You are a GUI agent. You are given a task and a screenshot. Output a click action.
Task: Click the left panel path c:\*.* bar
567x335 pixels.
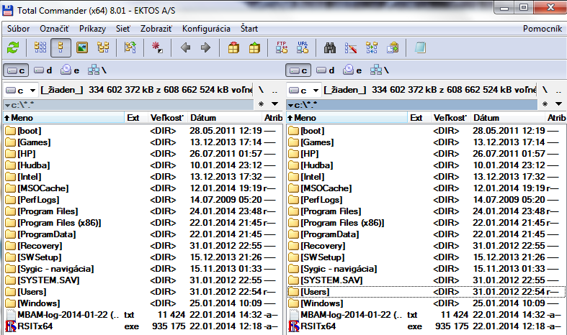pyautogui.click(x=128, y=105)
